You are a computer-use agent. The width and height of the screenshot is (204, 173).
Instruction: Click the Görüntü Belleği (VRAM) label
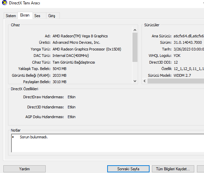click(x=31, y=75)
